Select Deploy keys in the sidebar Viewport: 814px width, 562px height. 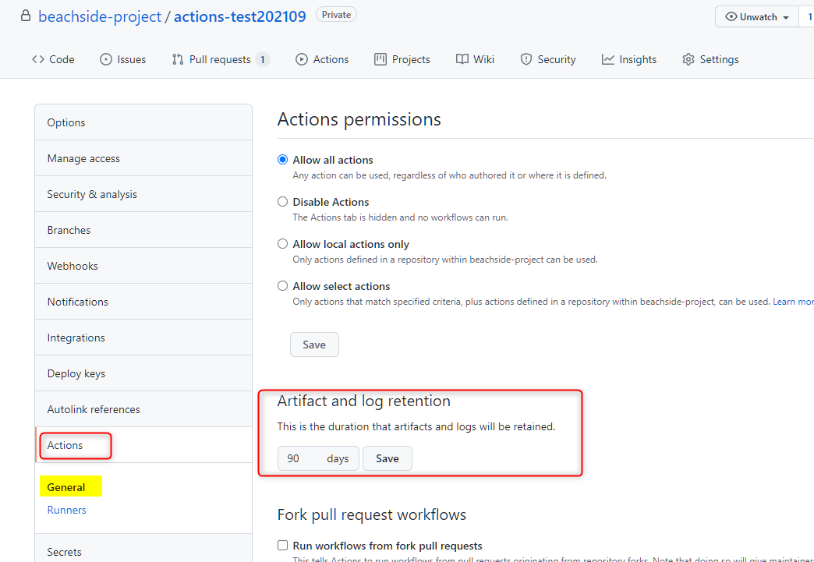click(x=76, y=373)
